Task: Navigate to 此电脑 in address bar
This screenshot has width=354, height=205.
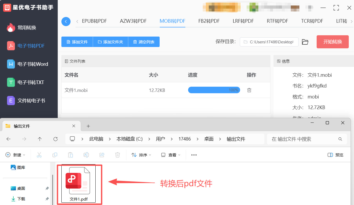Action: coord(96,139)
